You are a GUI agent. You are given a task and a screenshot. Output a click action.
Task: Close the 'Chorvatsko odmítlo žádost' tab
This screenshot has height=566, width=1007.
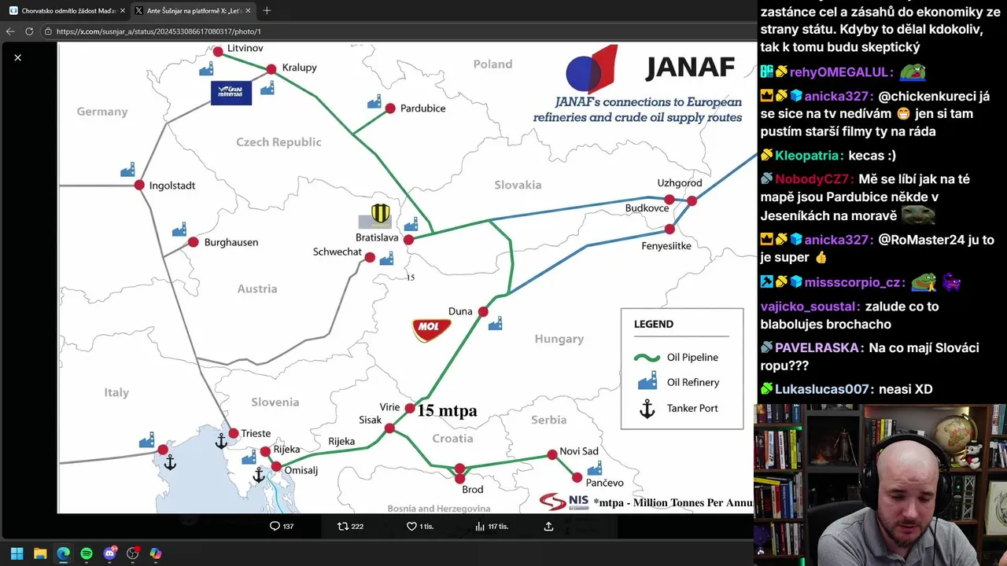click(123, 11)
